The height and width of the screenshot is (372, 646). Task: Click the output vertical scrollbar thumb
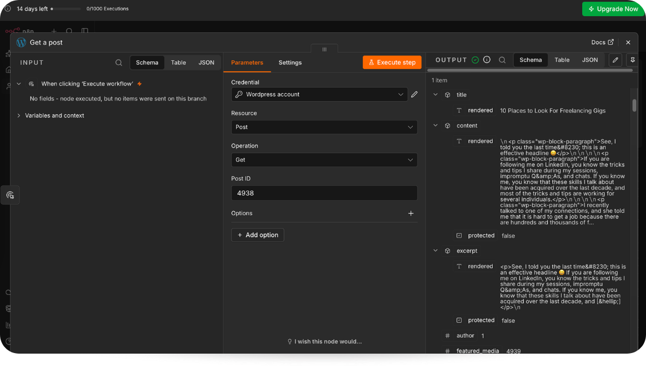635,105
